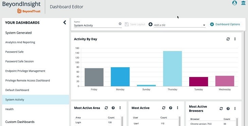248x126 pixels.
Task: Click the Chrome version: 79.0 row
Action: [212, 124]
